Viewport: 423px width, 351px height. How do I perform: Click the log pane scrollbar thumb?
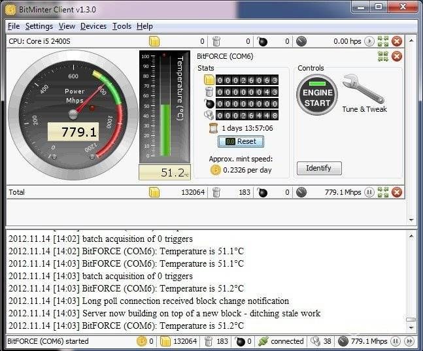coord(411,320)
